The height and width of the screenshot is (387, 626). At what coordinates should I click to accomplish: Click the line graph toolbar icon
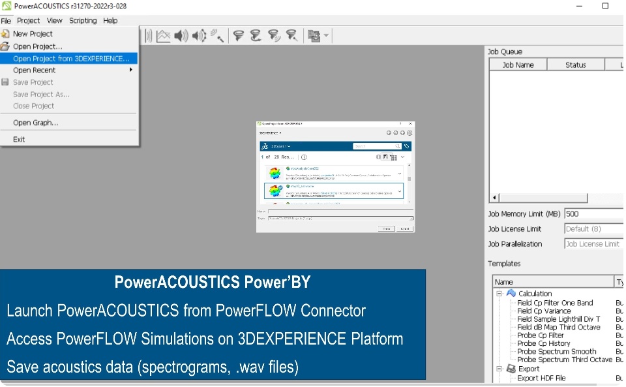(163, 36)
